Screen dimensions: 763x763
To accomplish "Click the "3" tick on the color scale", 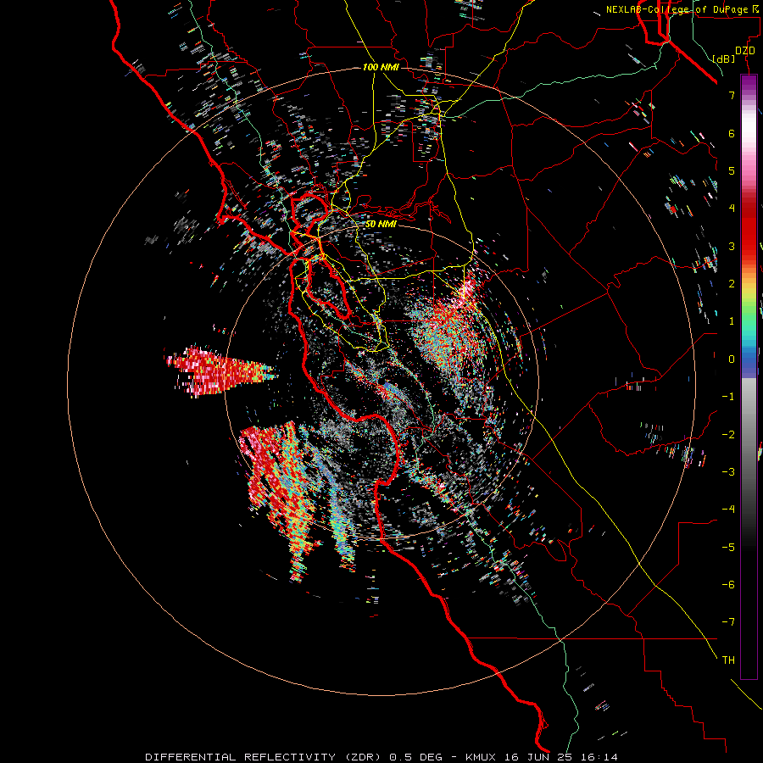I will (x=732, y=246).
